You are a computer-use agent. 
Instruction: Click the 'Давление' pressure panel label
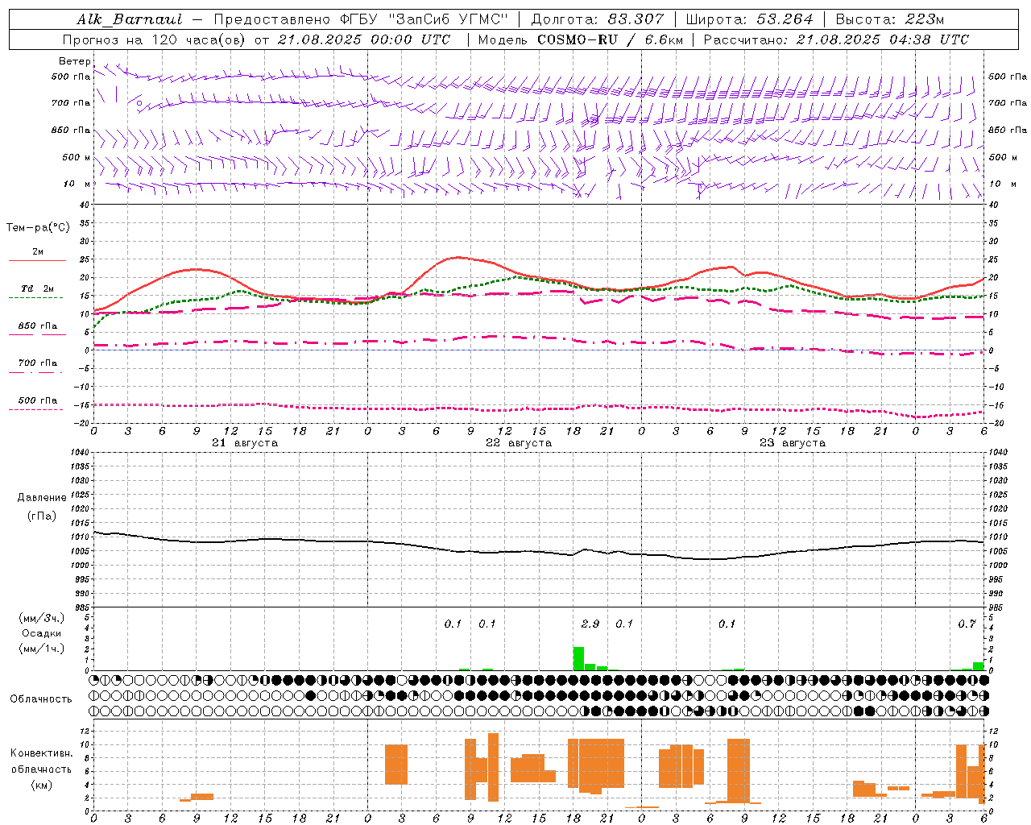point(42,498)
